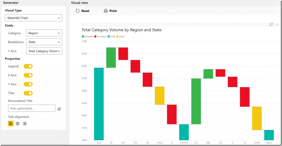Click the Print printer icon
This screenshot has height=146, width=282.
point(106,11)
